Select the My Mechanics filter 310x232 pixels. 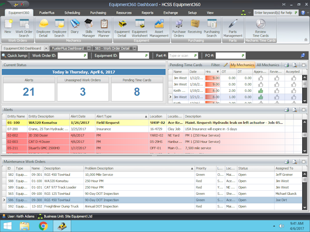(242, 65)
